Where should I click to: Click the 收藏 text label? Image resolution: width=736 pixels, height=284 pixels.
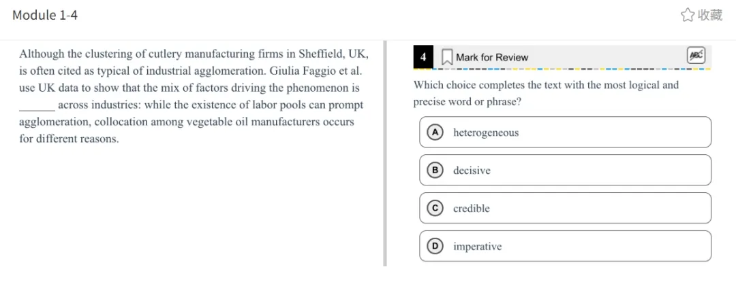pyautogui.click(x=710, y=15)
